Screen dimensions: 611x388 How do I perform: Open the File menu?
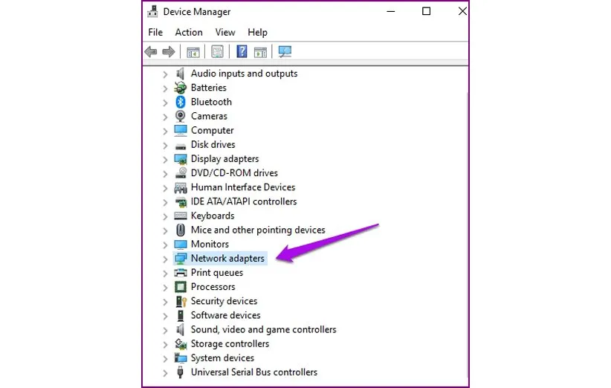[x=155, y=32]
